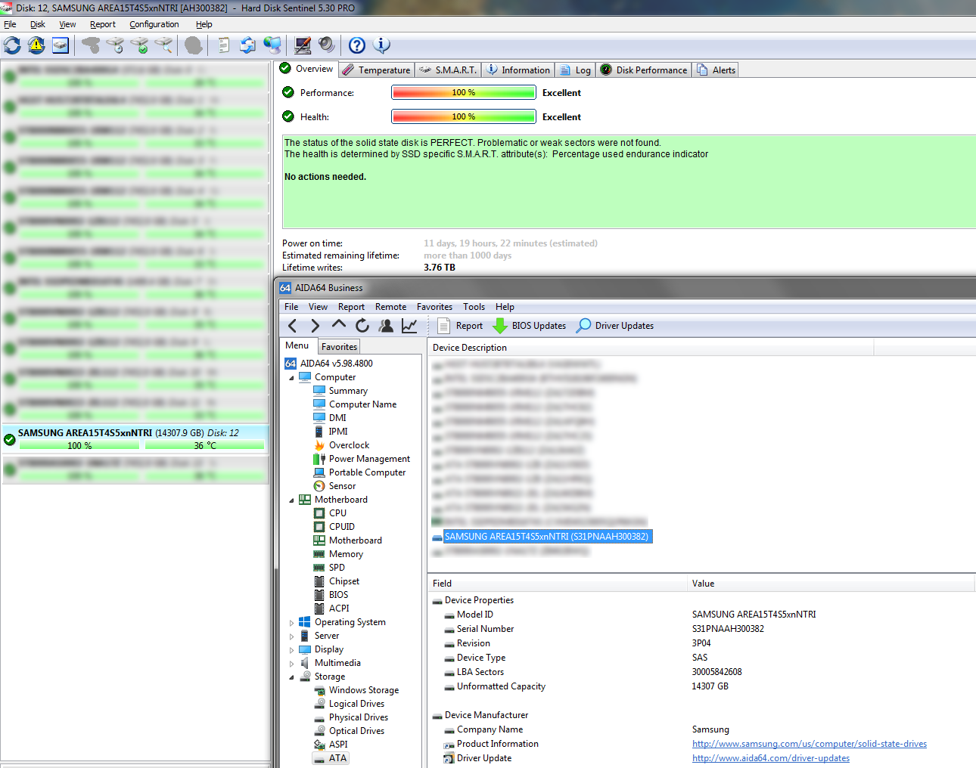976x768 pixels.
Task: Open the notepad report icon in Hard Disk Sentinel
Action: click(x=224, y=45)
